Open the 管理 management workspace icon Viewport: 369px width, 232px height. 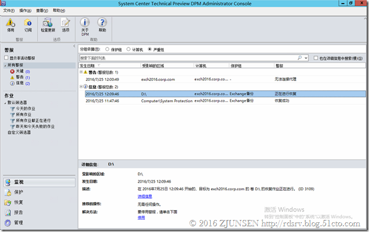[x=8, y=223]
